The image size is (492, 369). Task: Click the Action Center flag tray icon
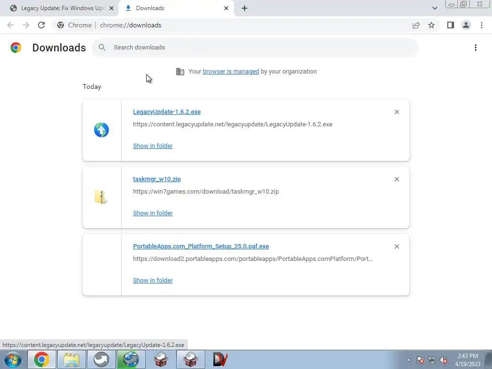pos(420,360)
